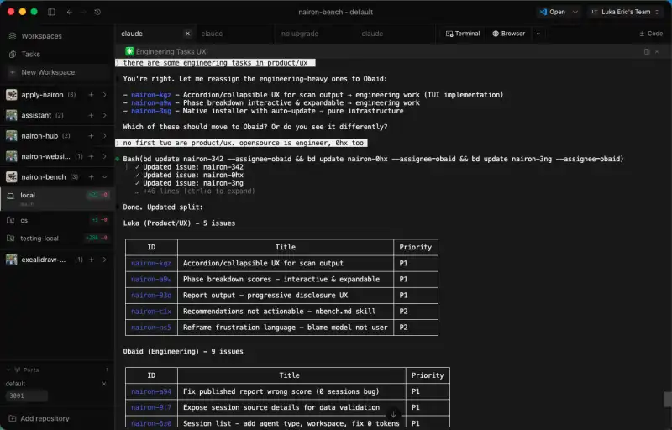Add workspace to apply-nairon with plus
672x430 pixels.
point(91,95)
